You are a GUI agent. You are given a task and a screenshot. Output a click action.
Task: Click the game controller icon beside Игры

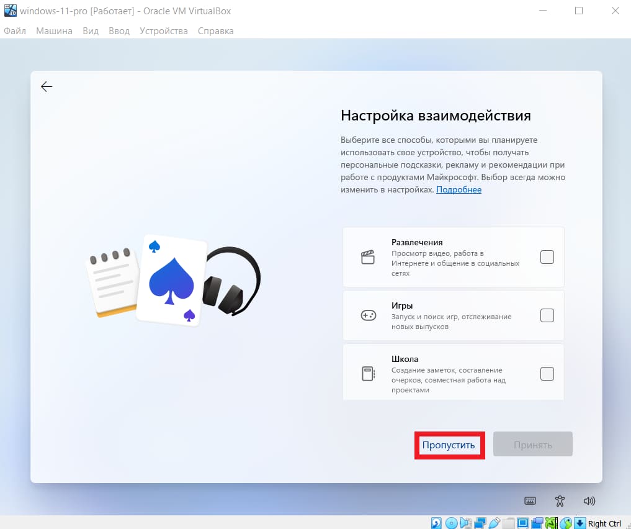(x=368, y=315)
